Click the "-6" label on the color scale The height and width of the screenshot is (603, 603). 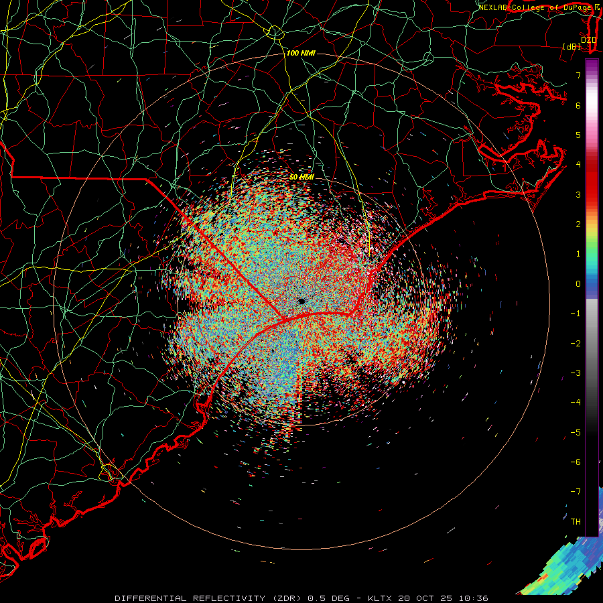(576, 462)
